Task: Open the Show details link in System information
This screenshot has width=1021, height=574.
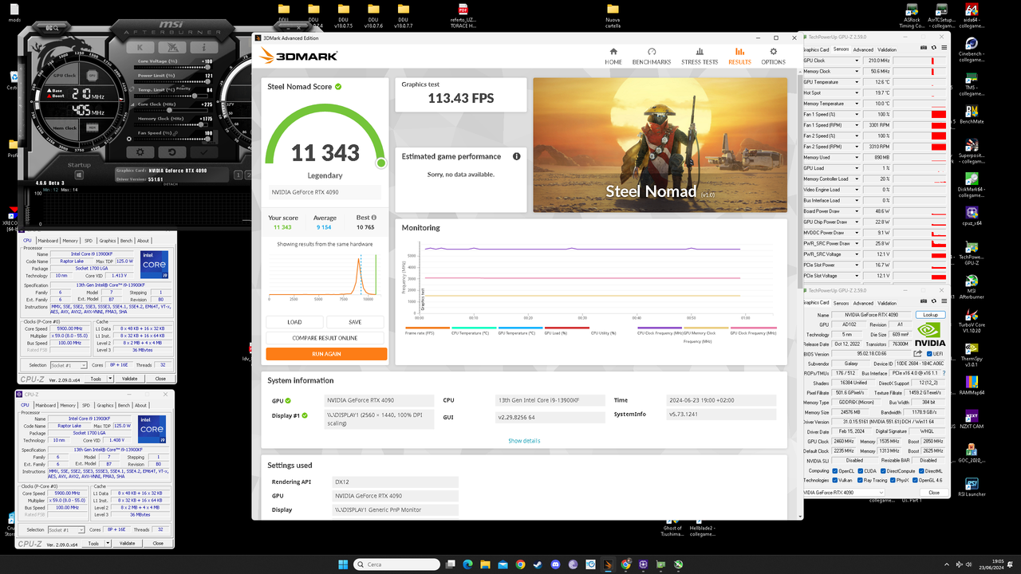Action: pos(524,441)
